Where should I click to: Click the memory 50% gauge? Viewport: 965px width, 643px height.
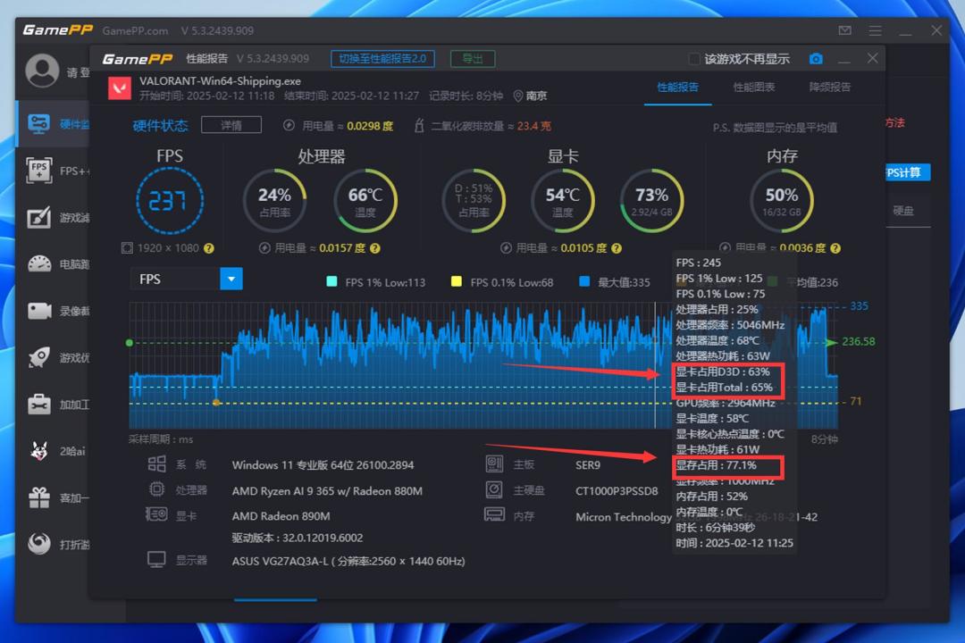tap(782, 201)
